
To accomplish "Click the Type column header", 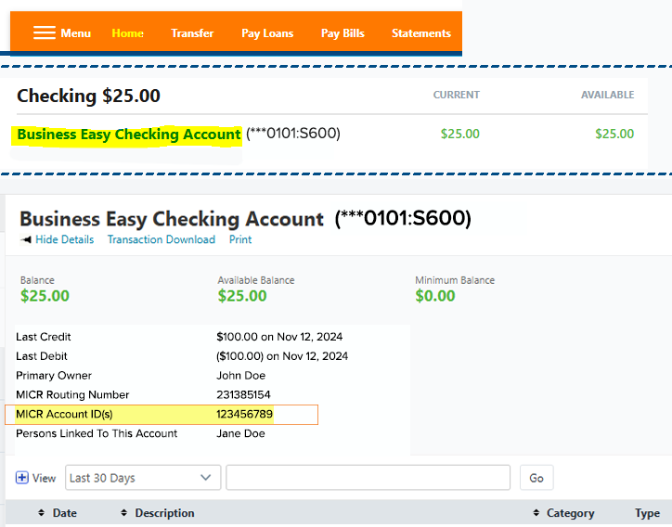I will click(647, 513).
